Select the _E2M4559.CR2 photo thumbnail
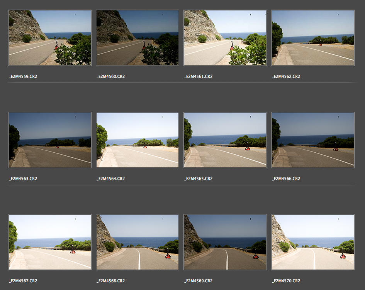The height and width of the screenshot is (290, 365). coord(49,38)
